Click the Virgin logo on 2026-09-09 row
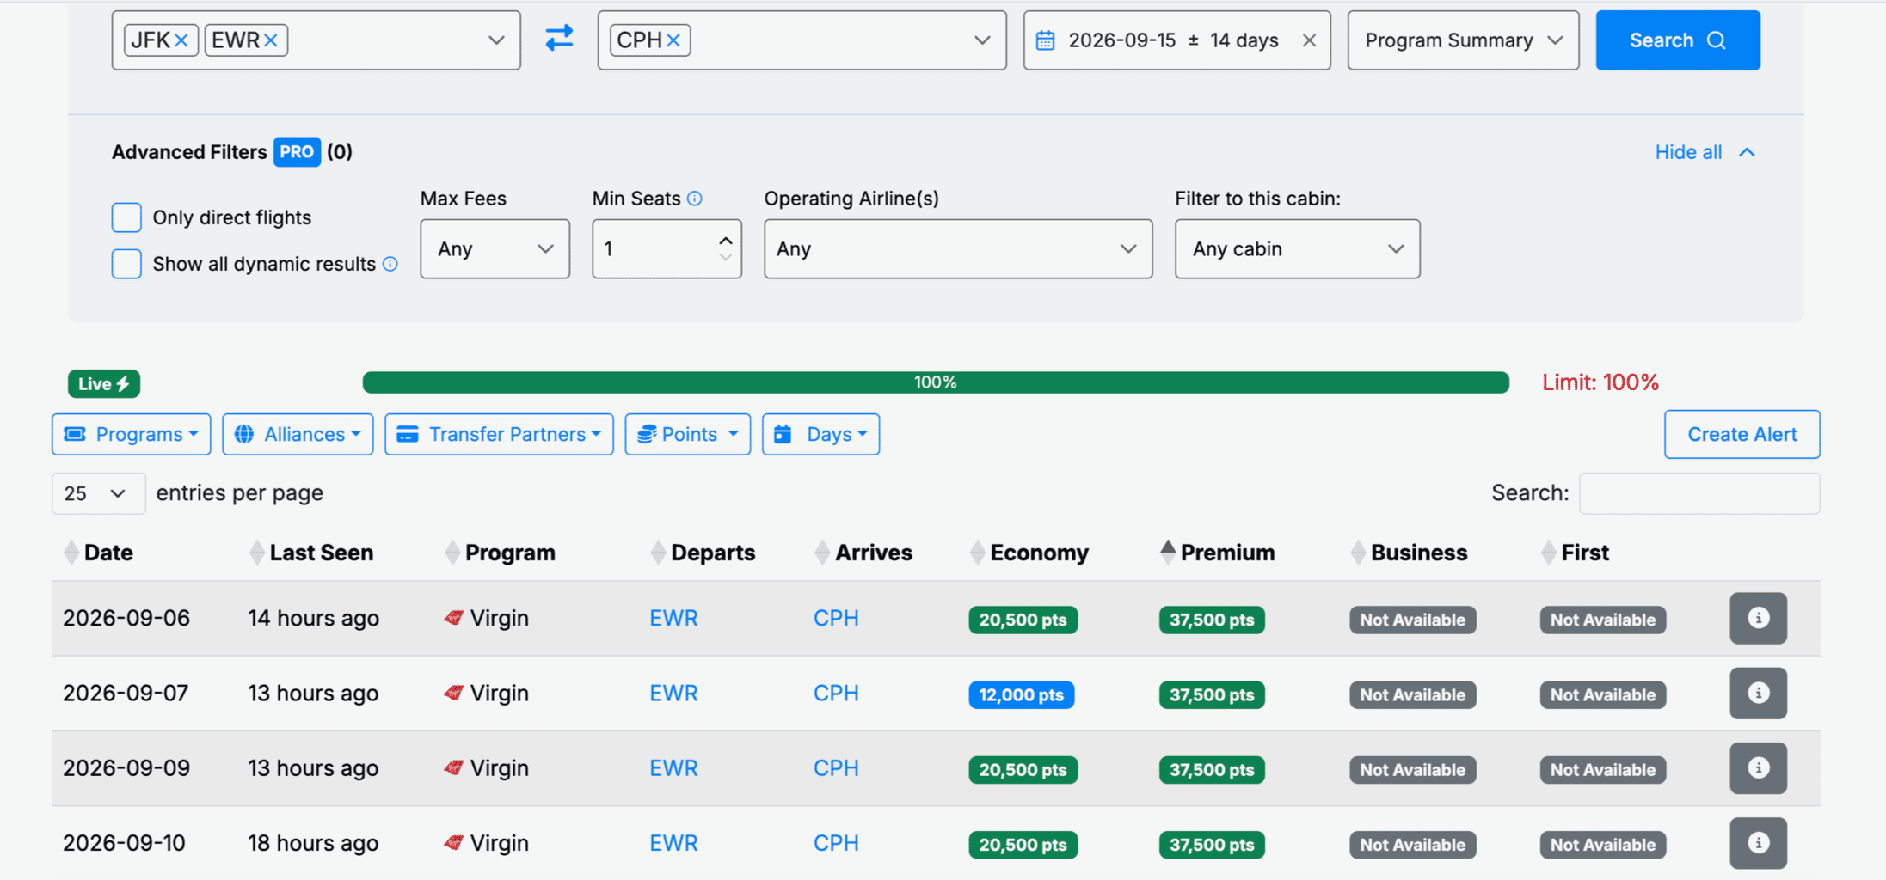This screenshot has height=880, width=1886. pos(454,767)
